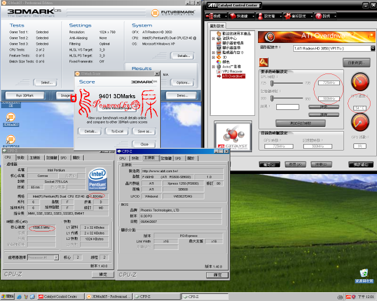Click the Demo... button
The height and width of the screenshot is (301, 377).
183,95
